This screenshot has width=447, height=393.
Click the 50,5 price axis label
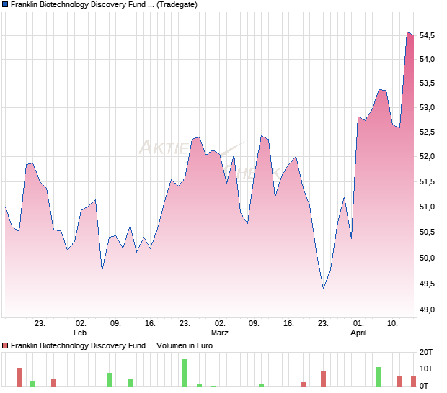(x=427, y=232)
